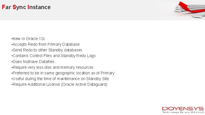Screen dimensions: 205x115
Task: Click the "Require very less disk" bullet
Action: [x=53, y=67]
